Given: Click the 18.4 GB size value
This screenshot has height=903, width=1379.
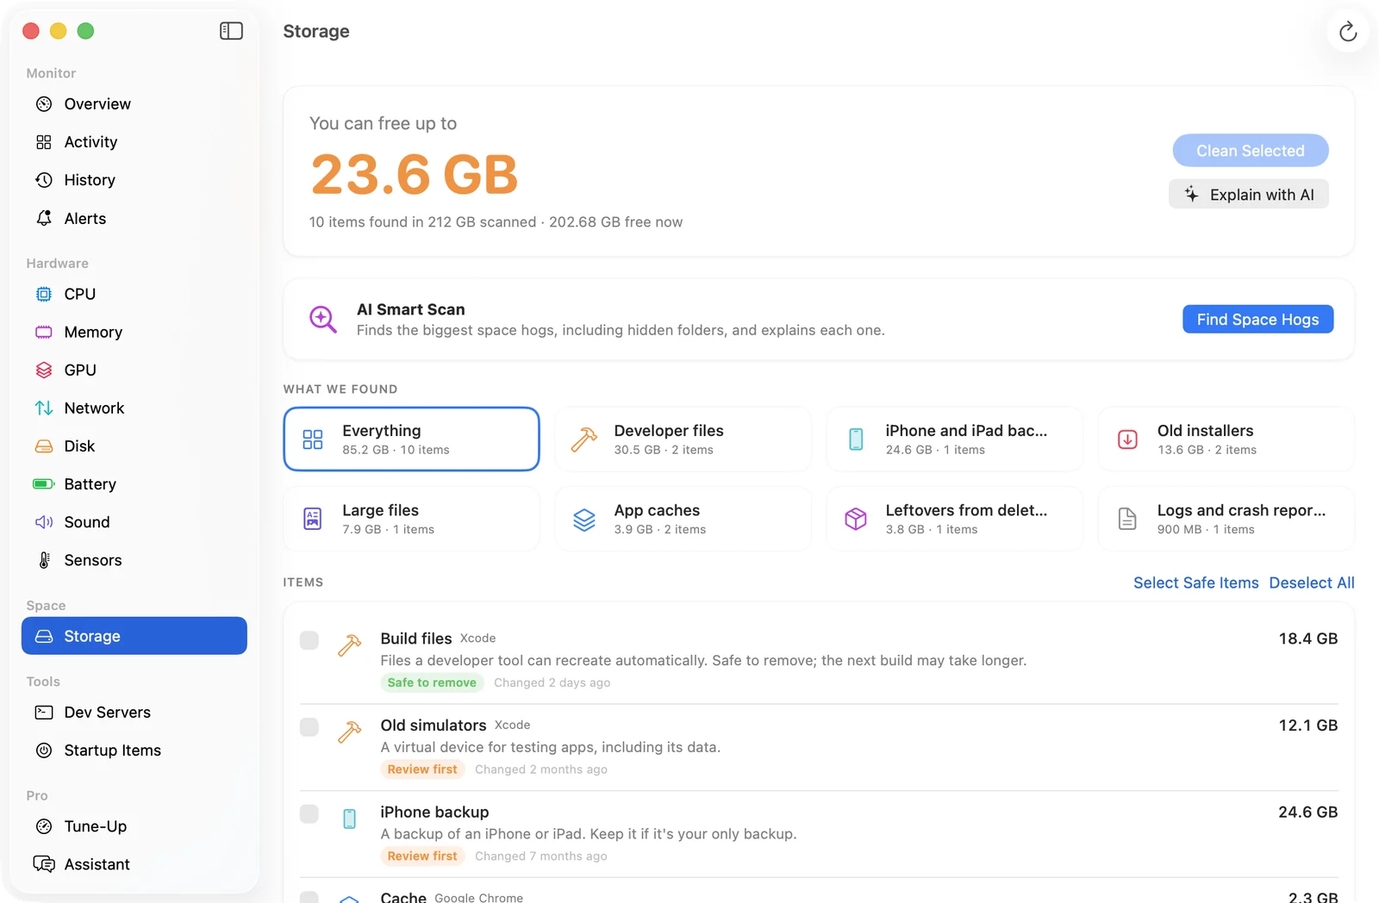Looking at the screenshot, I should 1307,638.
